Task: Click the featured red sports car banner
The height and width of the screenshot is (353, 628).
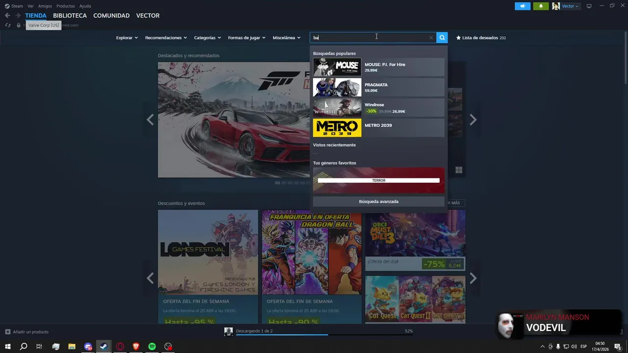Action: coord(234,120)
